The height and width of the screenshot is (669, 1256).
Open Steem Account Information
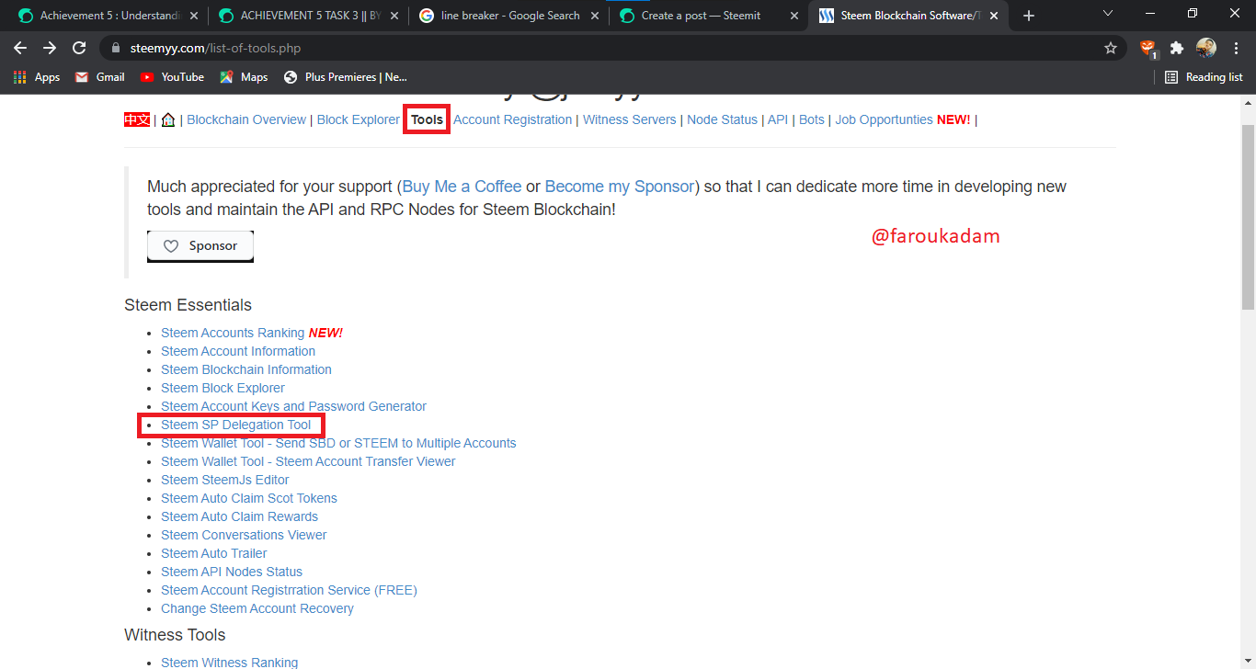coord(238,351)
